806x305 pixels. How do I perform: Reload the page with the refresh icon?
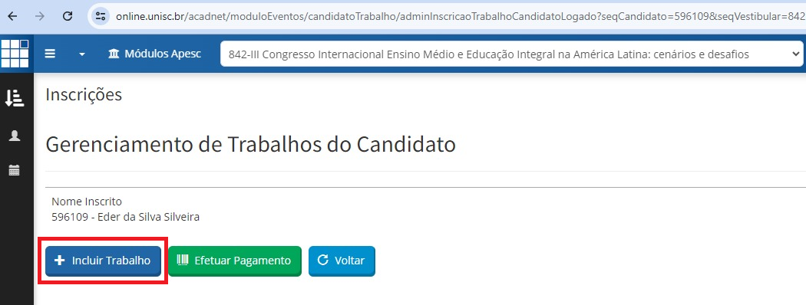[x=67, y=16]
